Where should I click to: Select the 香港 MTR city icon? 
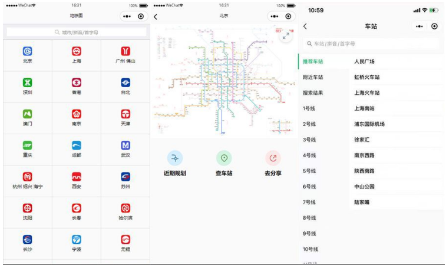tap(77, 83)
